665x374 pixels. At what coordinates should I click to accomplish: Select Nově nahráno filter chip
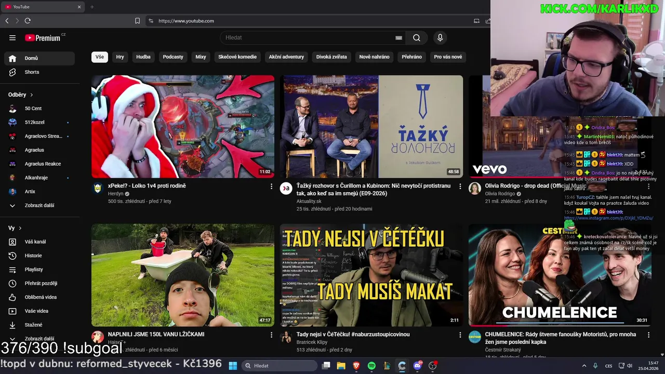[374, 57]
